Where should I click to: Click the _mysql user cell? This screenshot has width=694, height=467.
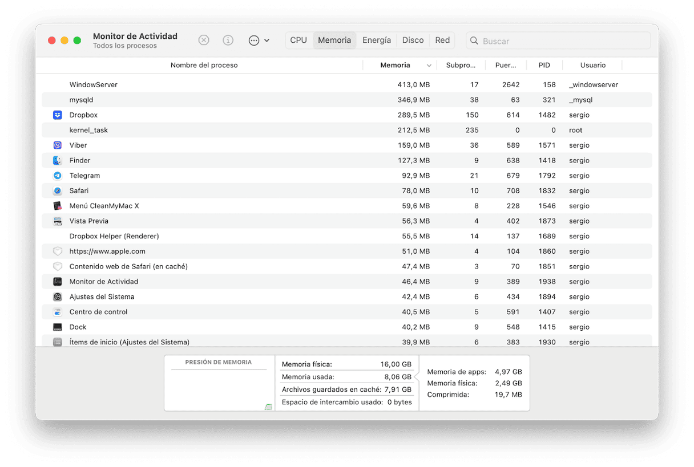point(581,100)
